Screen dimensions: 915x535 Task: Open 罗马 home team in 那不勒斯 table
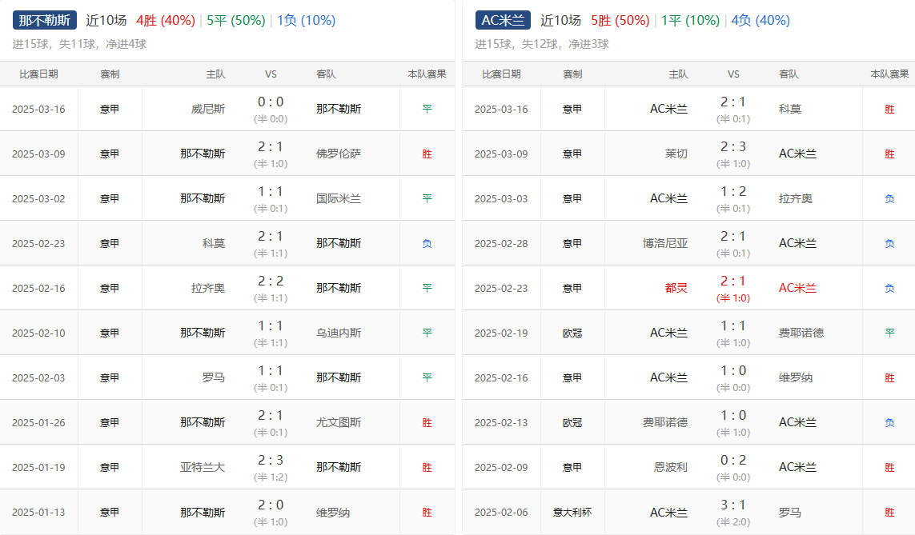click(x=214, y=377)
